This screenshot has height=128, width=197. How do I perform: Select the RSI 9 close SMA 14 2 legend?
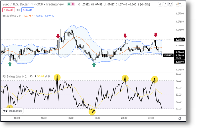[x=14, y=76]
